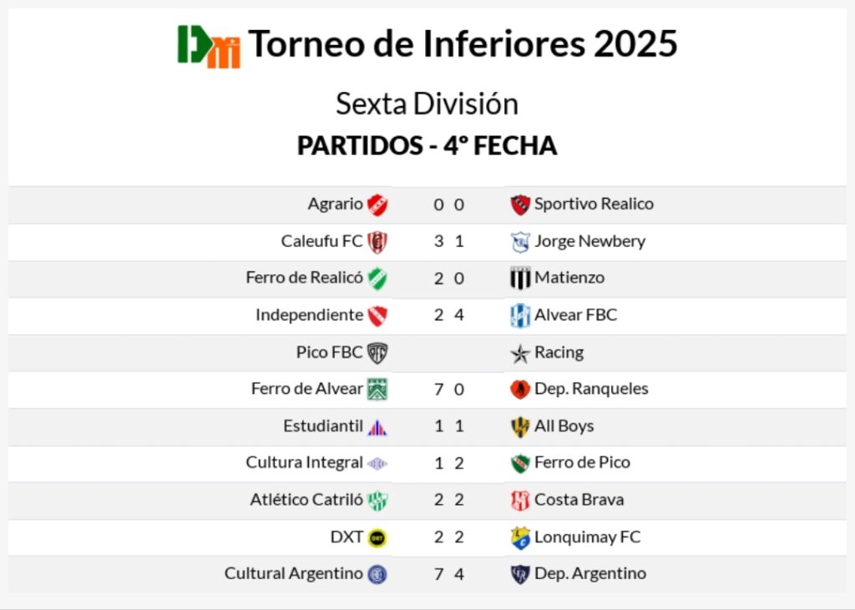Image resolution: width=855 pixels, height=610 pixels.
Task: Click the DM logo beside the title
Action: coord(208,46)
